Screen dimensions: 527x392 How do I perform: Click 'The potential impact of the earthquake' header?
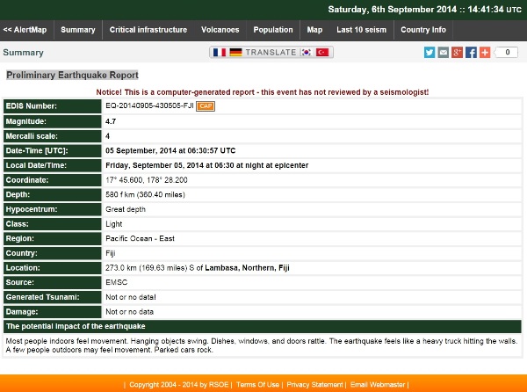pos(76,326)
